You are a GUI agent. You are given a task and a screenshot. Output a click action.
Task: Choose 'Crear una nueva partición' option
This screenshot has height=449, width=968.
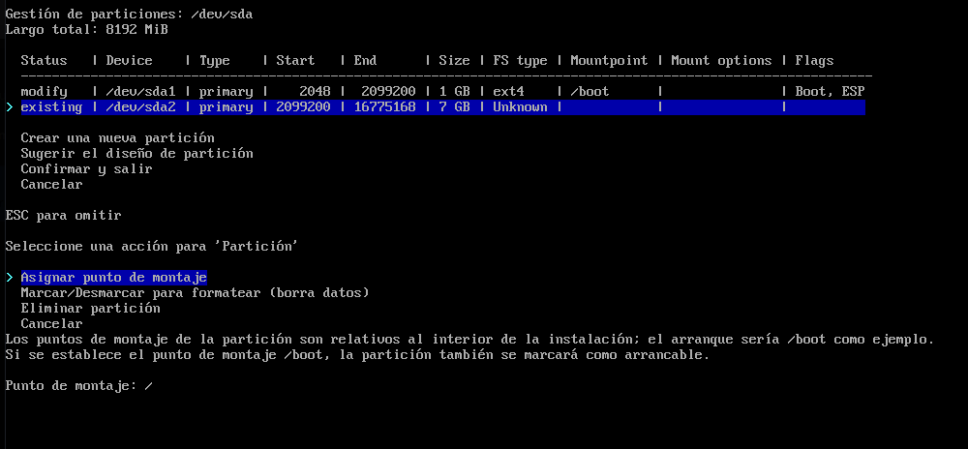(x=117, y=137)
